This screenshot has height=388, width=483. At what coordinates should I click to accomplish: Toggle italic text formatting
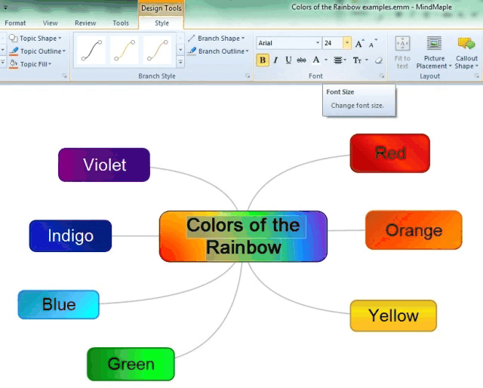[x=275, y=60]
